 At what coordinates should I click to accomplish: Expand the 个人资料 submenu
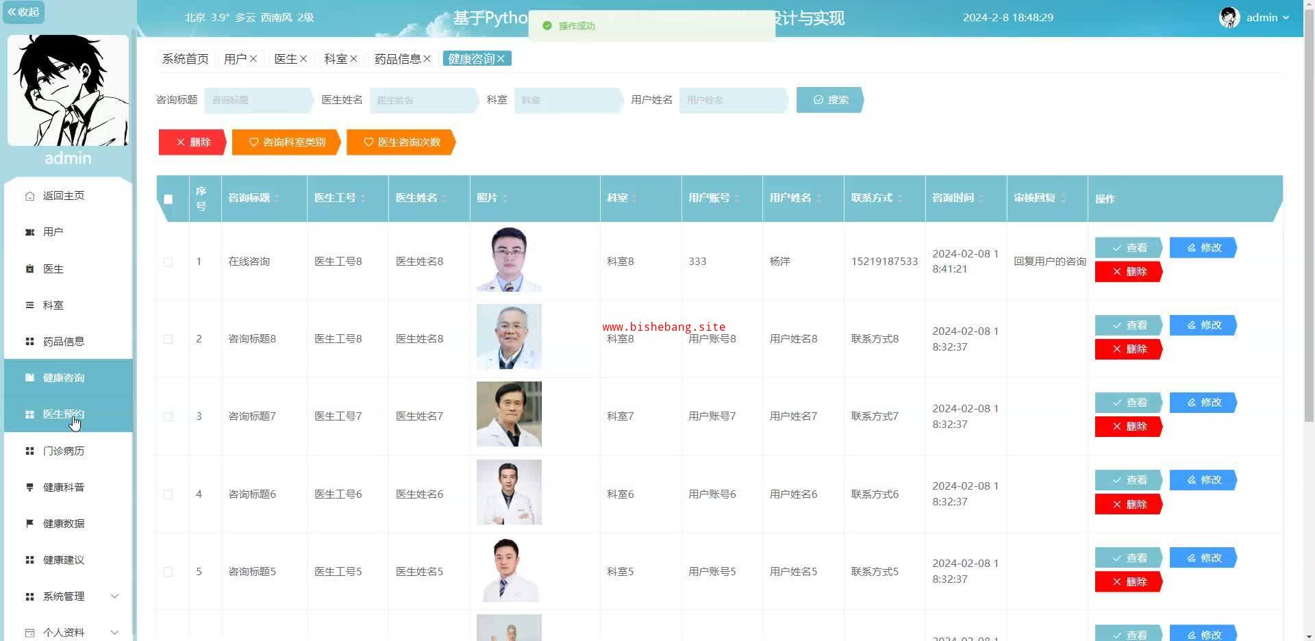[x=114, y=632]
